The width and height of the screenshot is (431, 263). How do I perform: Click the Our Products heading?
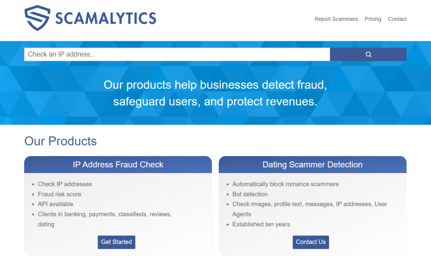pyautogui.click(x=61, y=141)
